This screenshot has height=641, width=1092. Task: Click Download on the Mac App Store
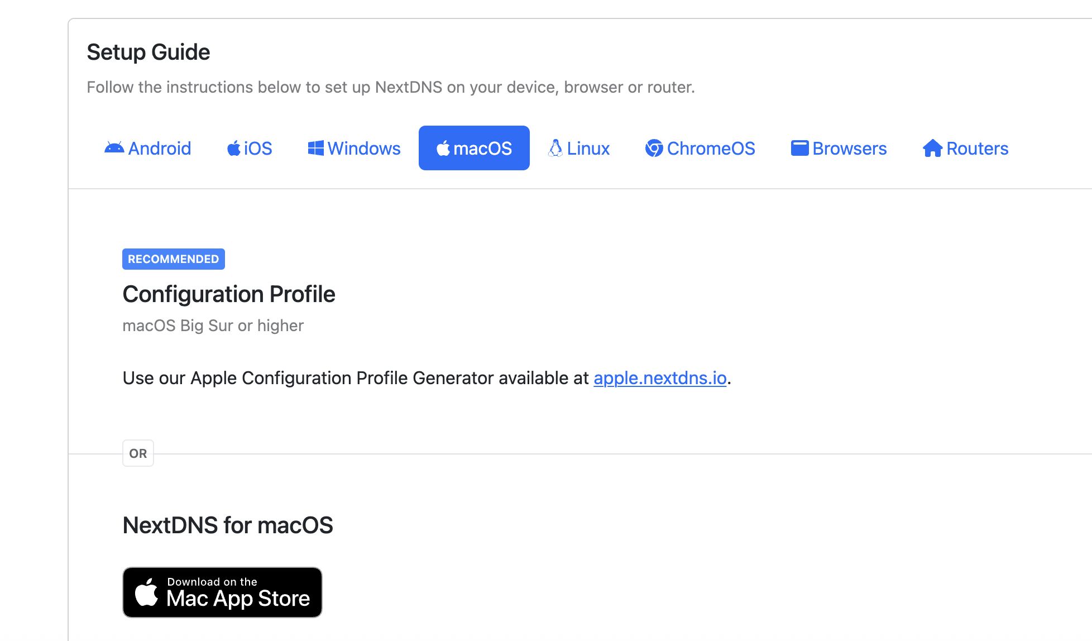222,592
